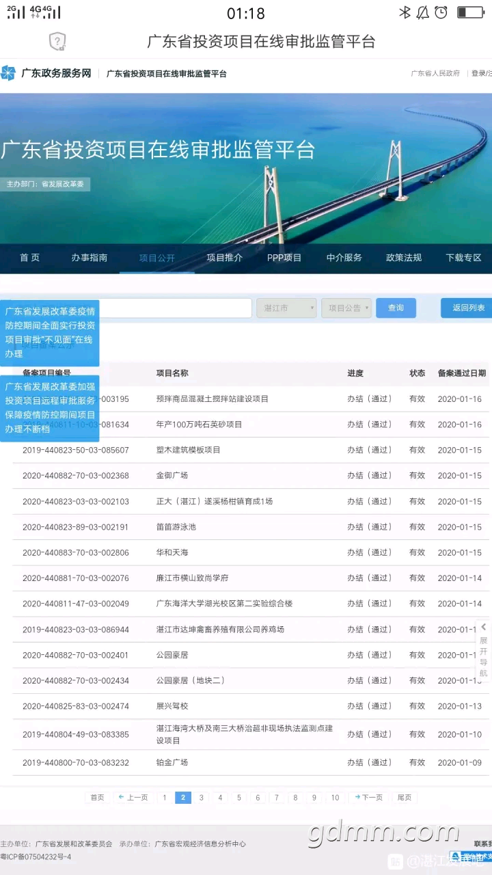The image size is (492, 875).
Task: Click the 项目名称 column header
Action: coord(172,373)
